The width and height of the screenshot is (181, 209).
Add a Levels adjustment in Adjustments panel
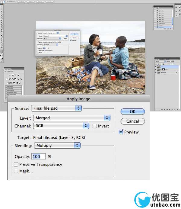(13, 75)
